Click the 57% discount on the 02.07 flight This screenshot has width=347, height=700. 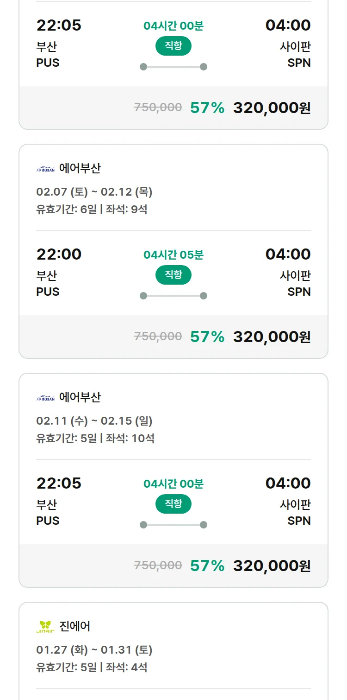[207, 337]
